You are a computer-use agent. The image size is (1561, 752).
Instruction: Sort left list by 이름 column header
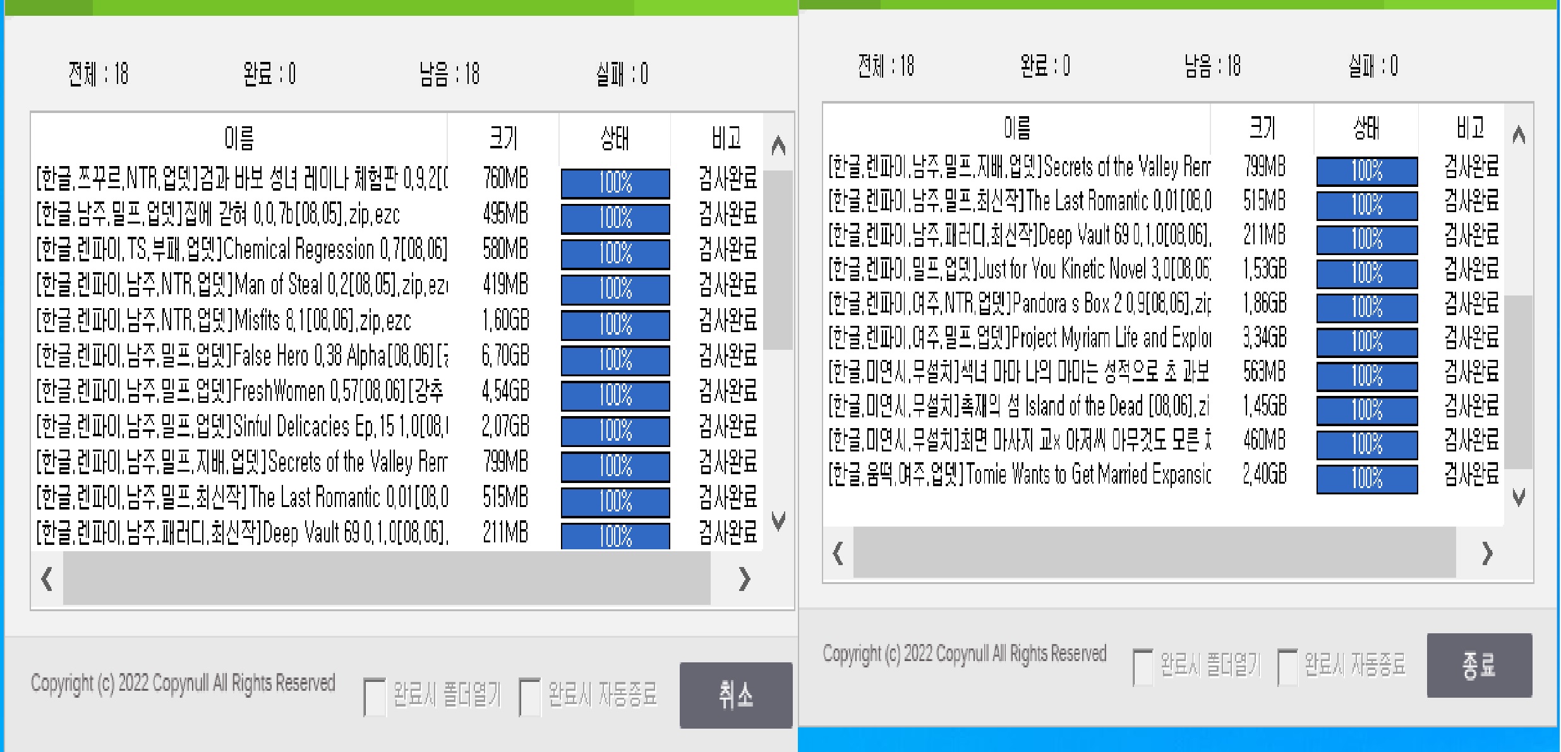(239, 137)
